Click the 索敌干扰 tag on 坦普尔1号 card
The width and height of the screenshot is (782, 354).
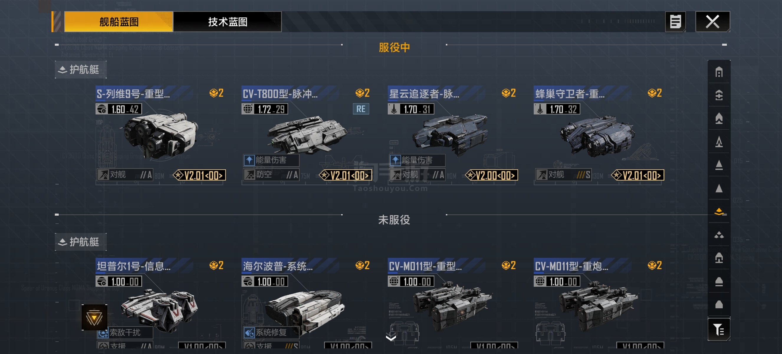point(125,332)
